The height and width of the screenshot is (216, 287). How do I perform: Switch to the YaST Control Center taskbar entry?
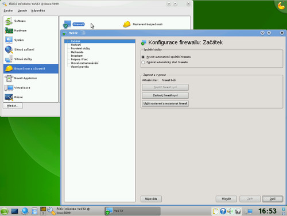75,211
